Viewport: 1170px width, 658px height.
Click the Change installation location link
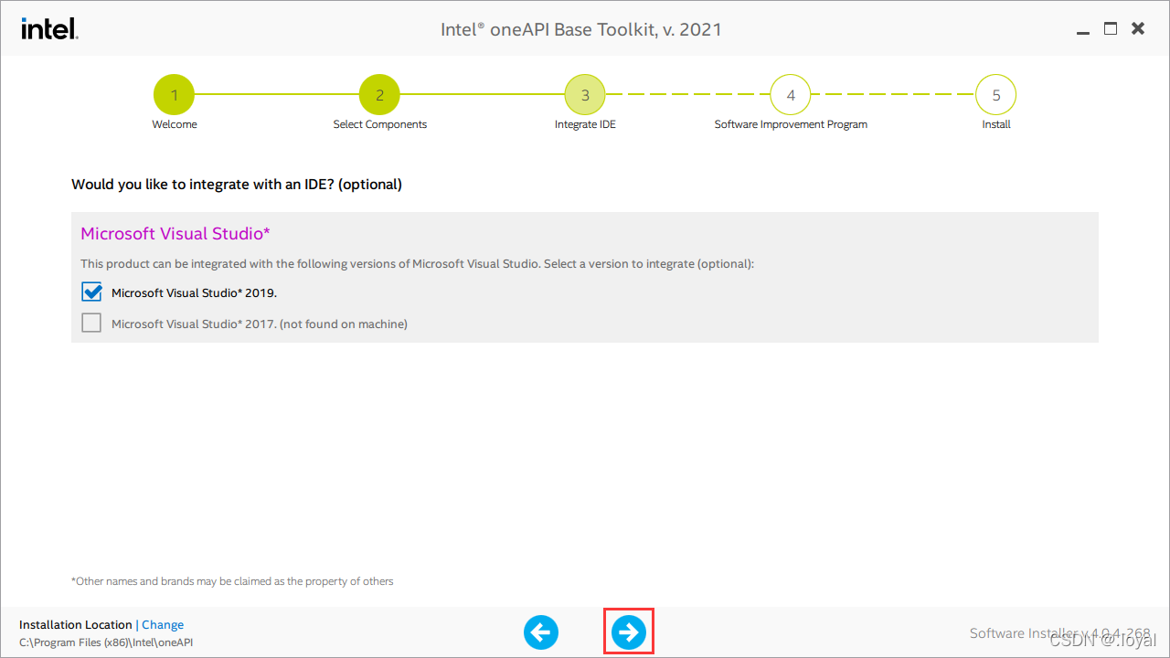pyautogui.click(x=163, y=625)
